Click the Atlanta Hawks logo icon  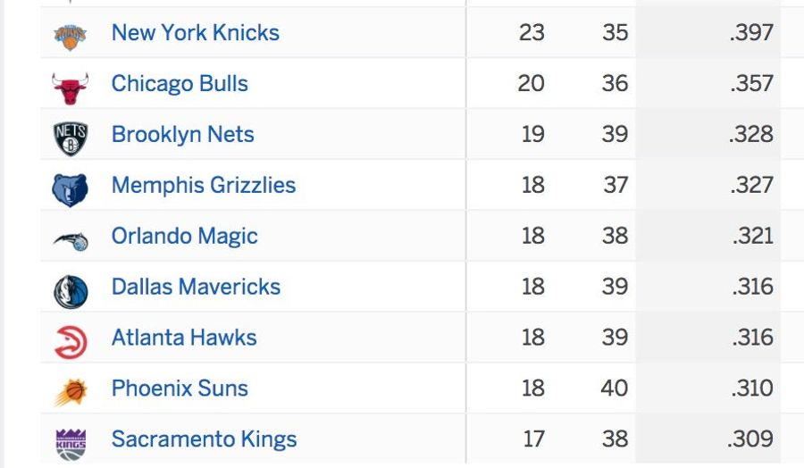click(71, 342)
